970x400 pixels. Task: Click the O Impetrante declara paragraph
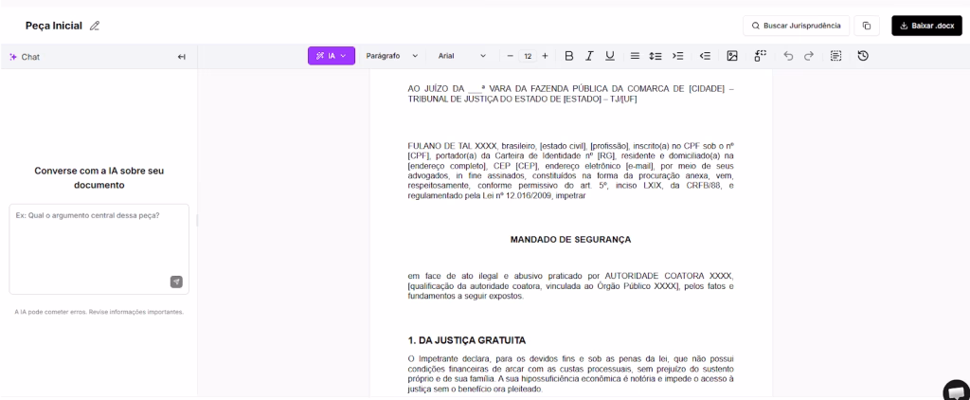coord(570,374)
